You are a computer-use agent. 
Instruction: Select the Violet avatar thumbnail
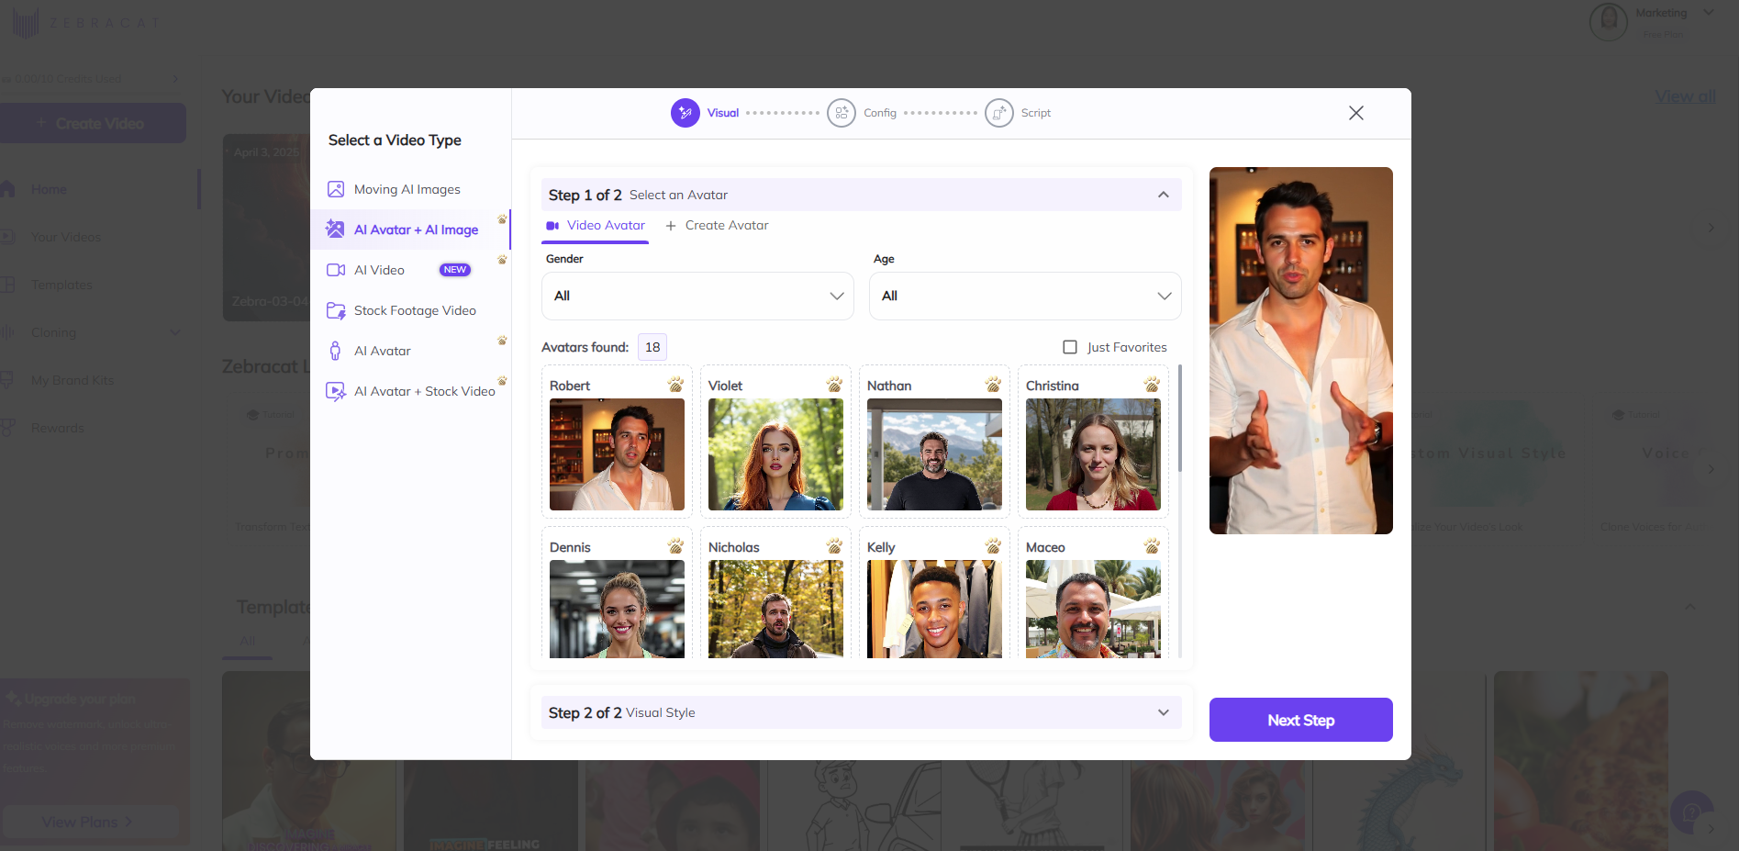pyautogui.click(x=775, y=454)
